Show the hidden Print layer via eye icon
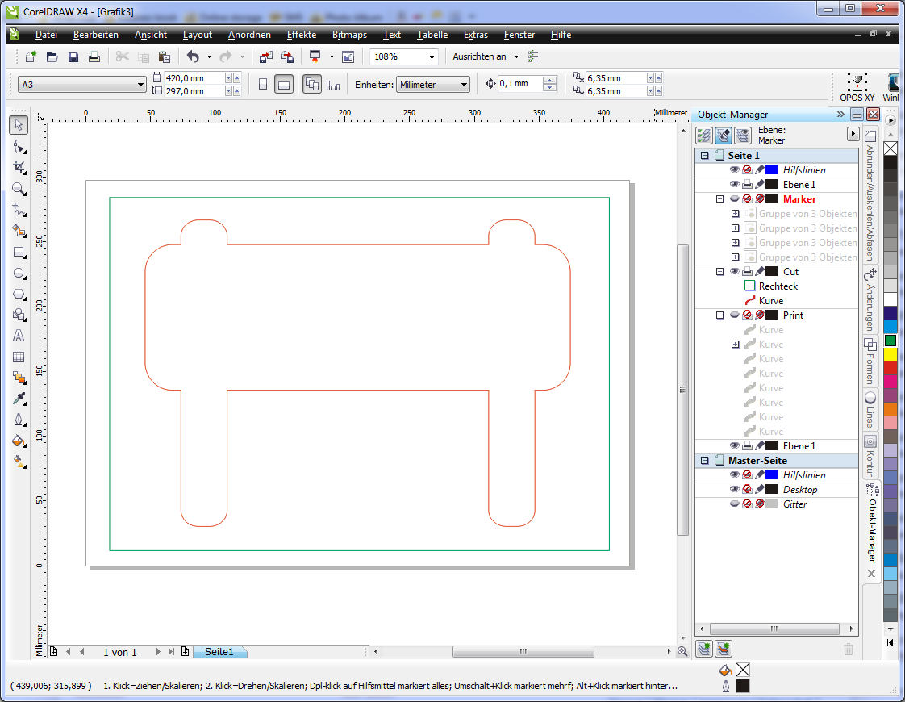905x702 pixels. pyautogui.click(x=735, y=315)
